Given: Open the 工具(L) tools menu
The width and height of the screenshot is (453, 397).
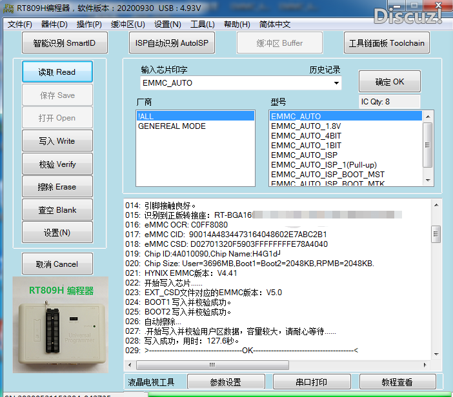Looking at the screenshot, I should (x=202, y=24).
